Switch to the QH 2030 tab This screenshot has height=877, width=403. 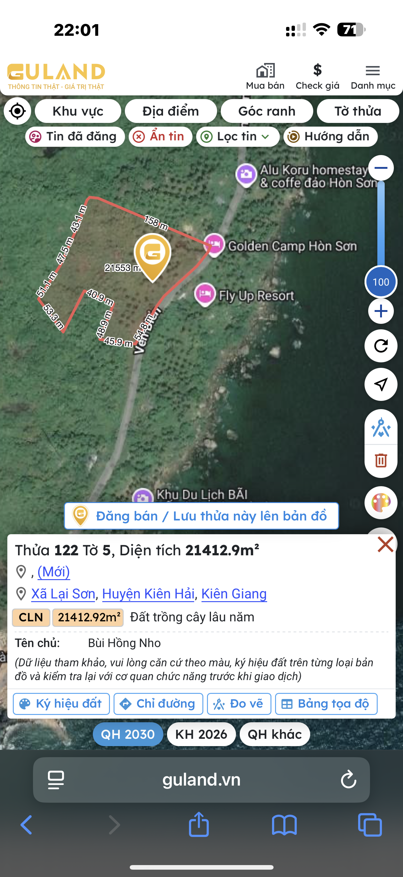pos(128,735)
